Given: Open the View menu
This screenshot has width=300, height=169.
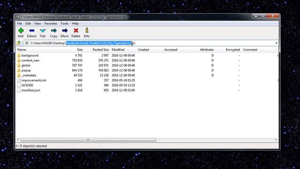Looking at the screenshot, I should [37, 23].
